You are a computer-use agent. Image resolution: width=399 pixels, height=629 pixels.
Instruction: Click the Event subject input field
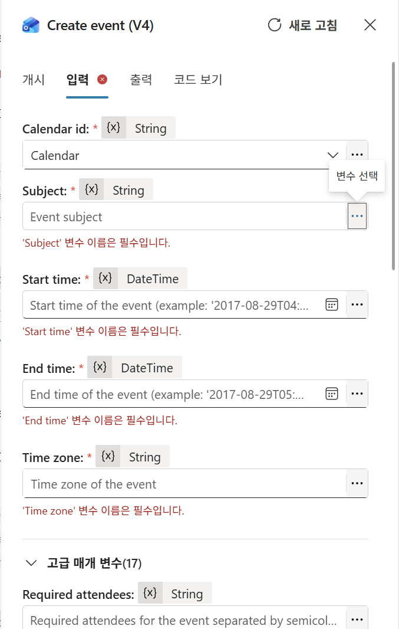click(x=184, y=216)
